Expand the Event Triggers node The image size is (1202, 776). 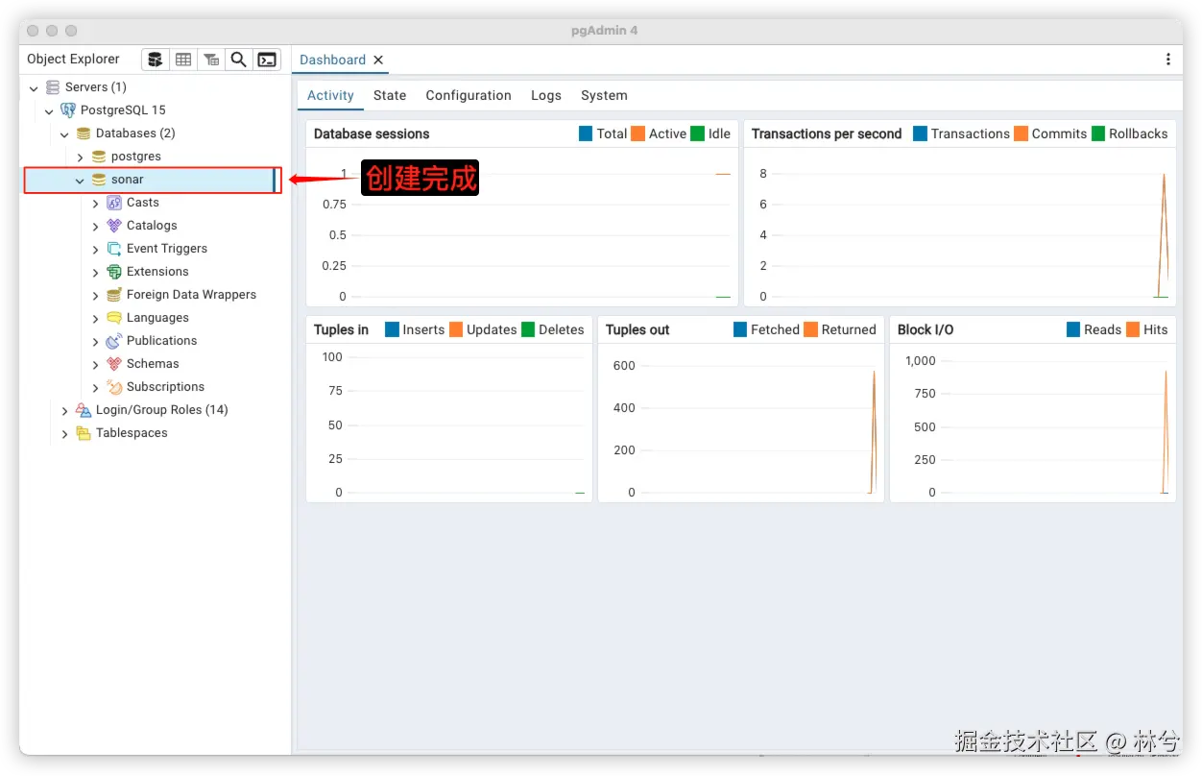click(x=96, y=249)
